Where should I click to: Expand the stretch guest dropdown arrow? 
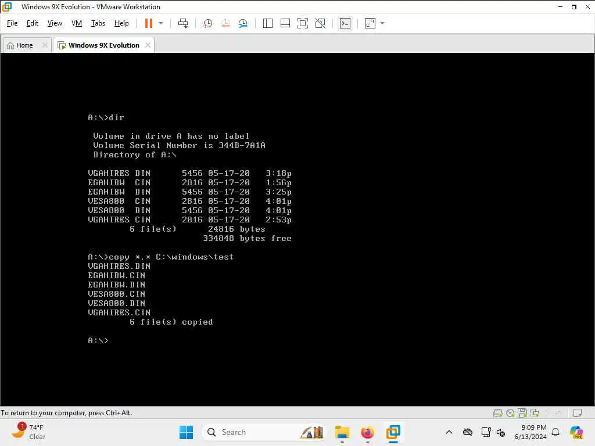point(382,23)
